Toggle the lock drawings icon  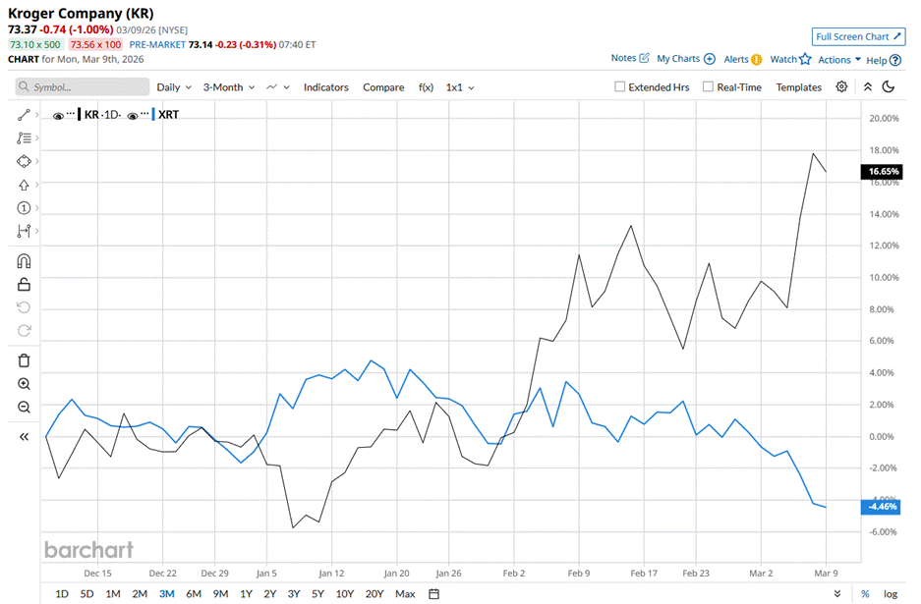(24, 285)
